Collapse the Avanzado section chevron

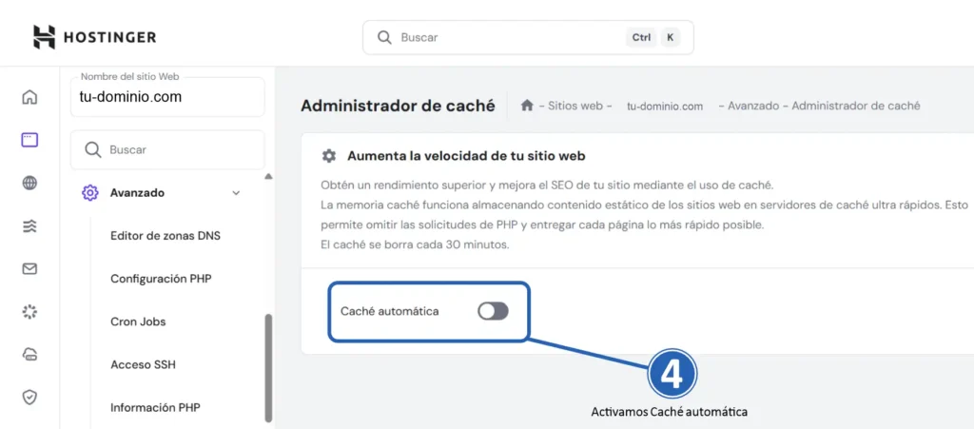237,193
